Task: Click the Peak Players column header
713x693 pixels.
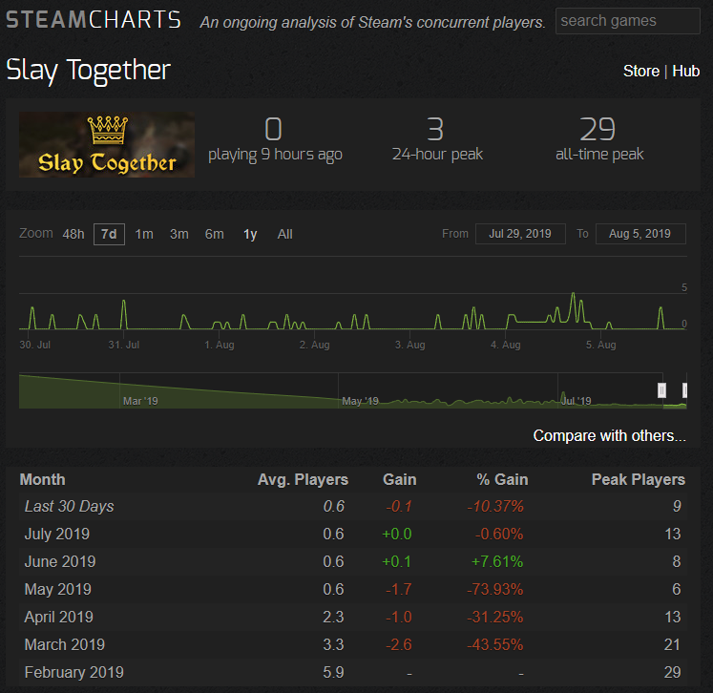Action: [639, 480]
